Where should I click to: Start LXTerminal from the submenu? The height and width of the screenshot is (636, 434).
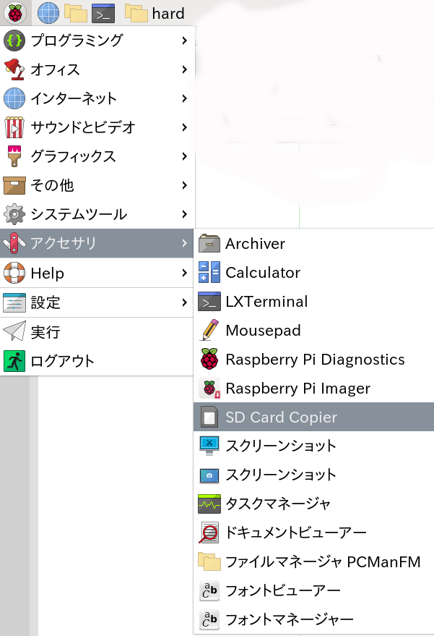pos(313,302)
